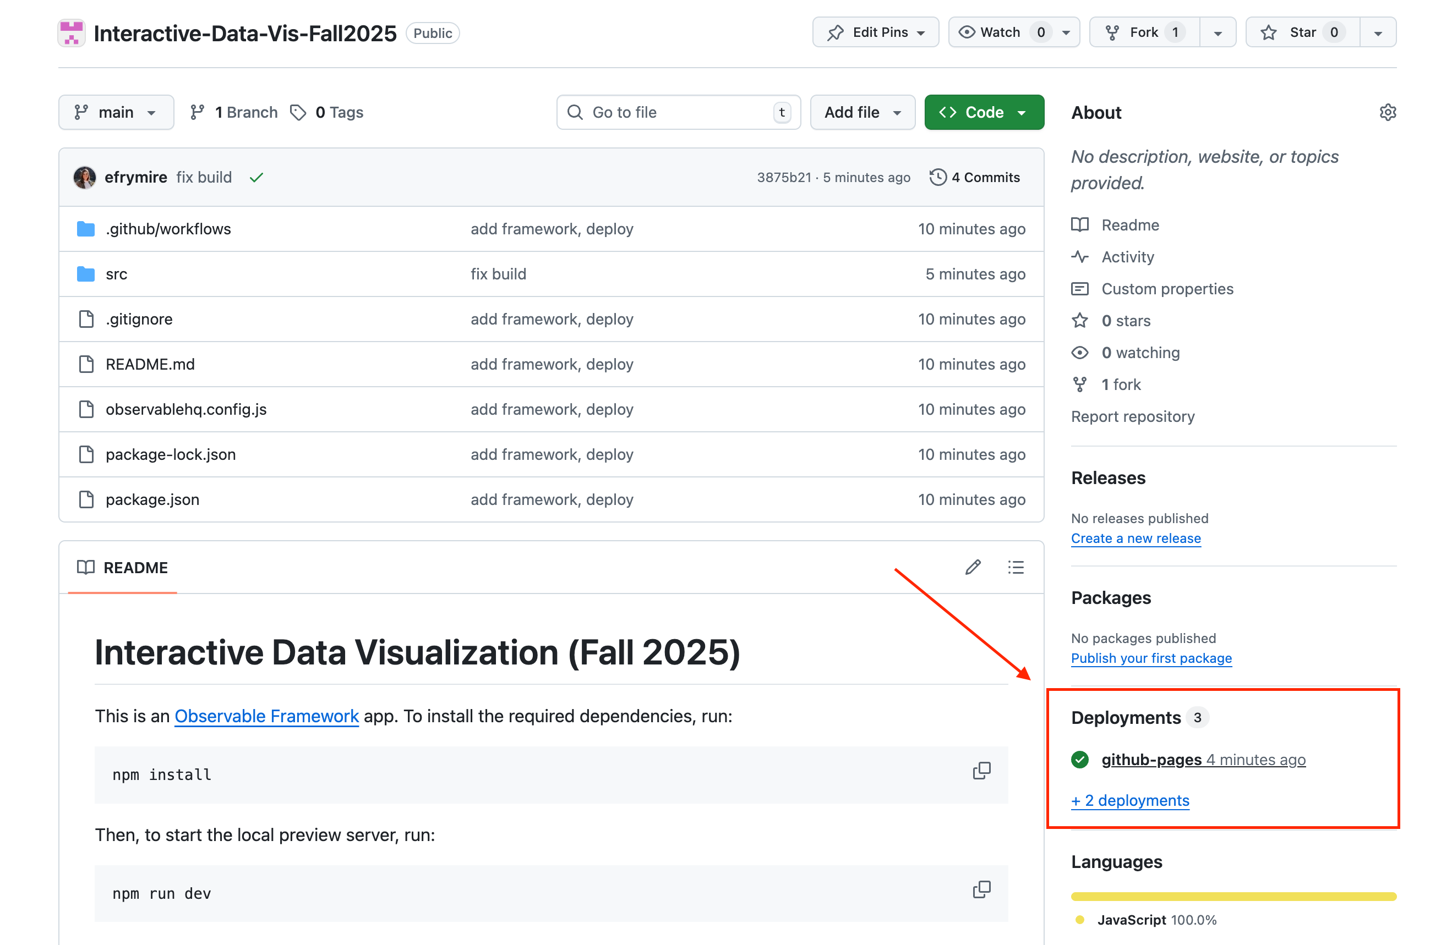
Task: Open the Edit Pins dropdown
Action: click(876, 32)
